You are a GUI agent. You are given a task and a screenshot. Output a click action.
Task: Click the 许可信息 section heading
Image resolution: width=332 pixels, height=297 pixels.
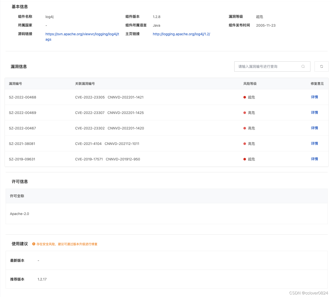pyautogui.click(x=20, y=181)
